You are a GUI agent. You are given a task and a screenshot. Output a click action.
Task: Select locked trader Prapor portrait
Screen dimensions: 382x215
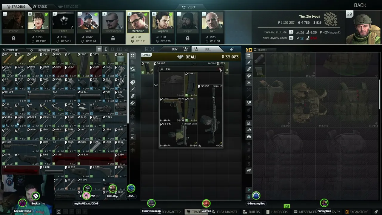pyautogui.click(x=13, y=22)
